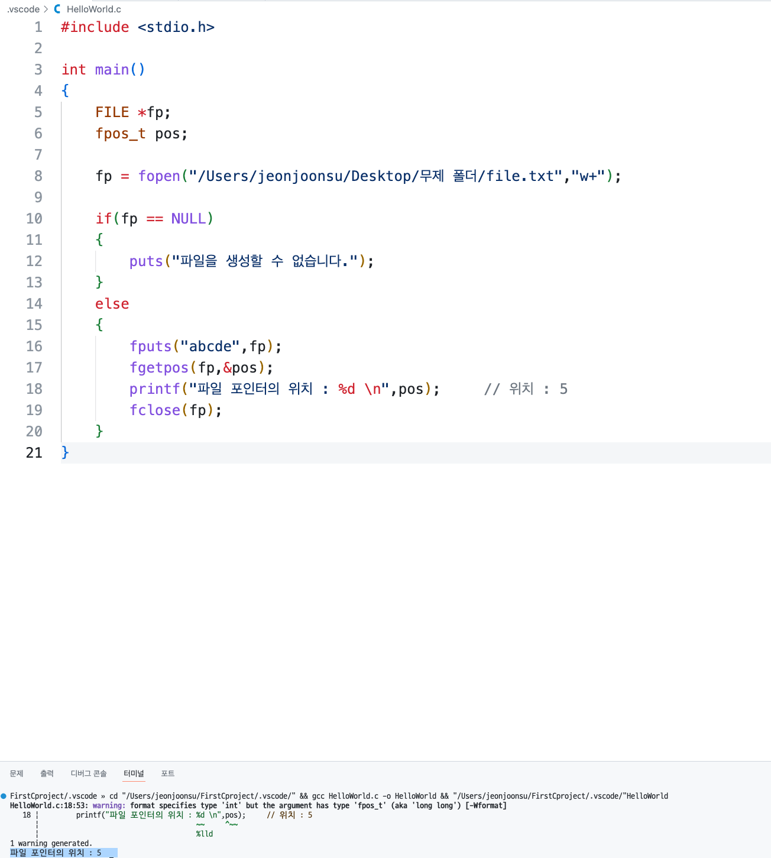
Task: Click the puts function call on line 12
Action: click(146, 261)
